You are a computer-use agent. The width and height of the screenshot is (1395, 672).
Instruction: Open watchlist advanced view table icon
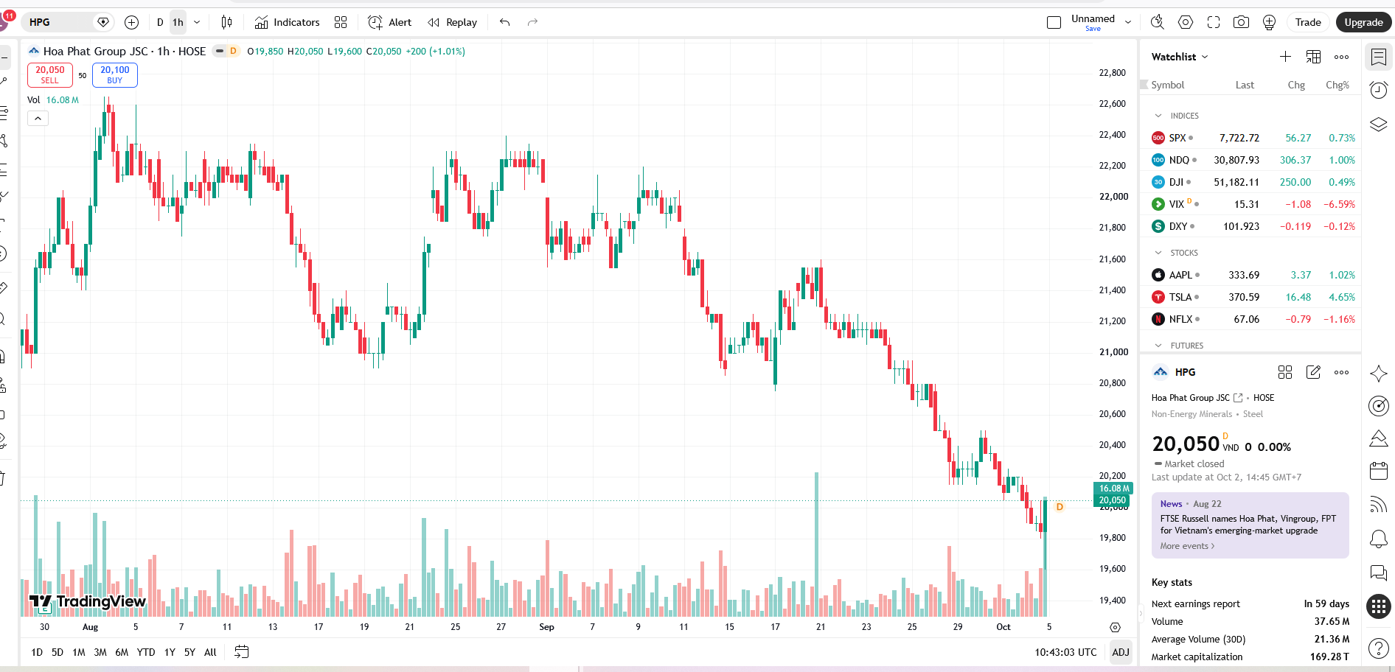pyautogui.click(x=1313, y=57)
